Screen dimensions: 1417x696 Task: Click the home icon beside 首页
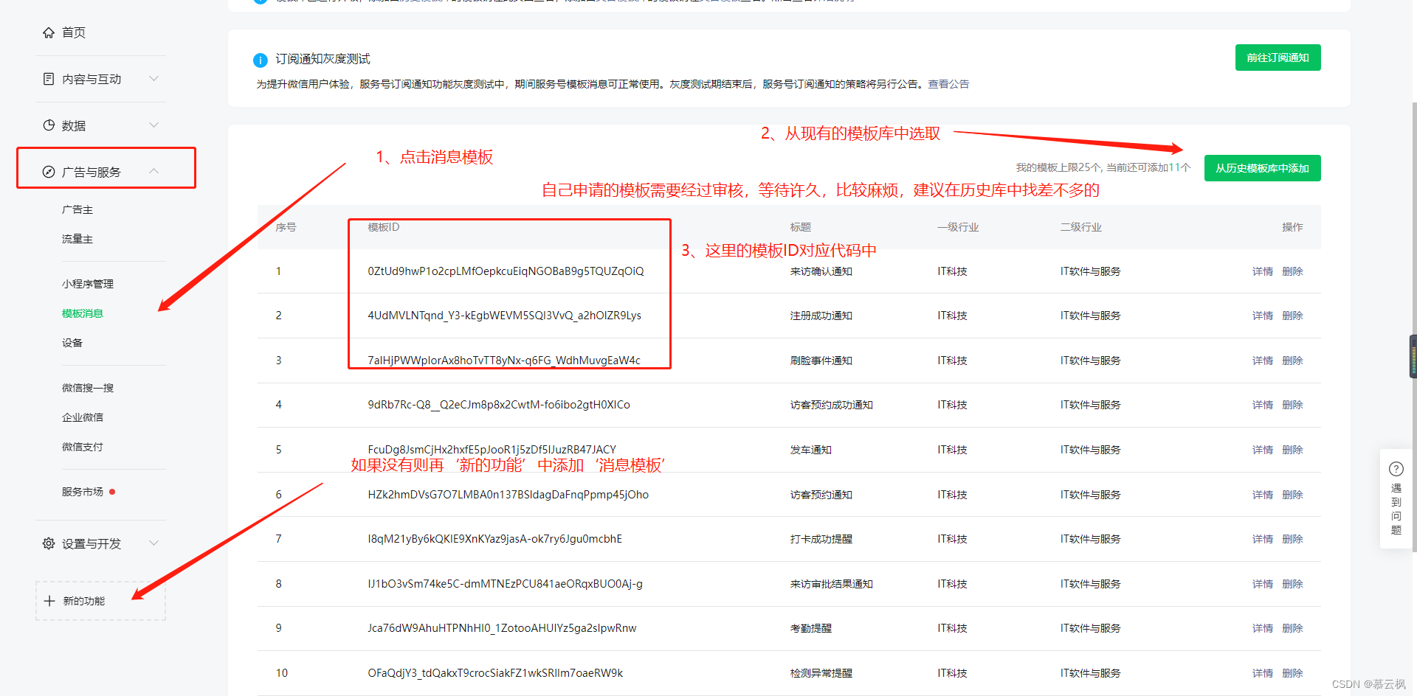click(x=49, y=32)
